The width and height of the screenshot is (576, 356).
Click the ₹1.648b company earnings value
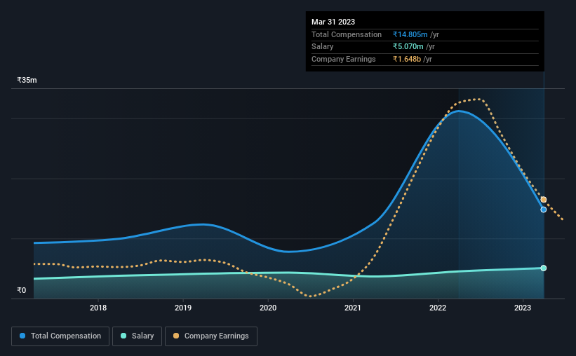point(407,59)
